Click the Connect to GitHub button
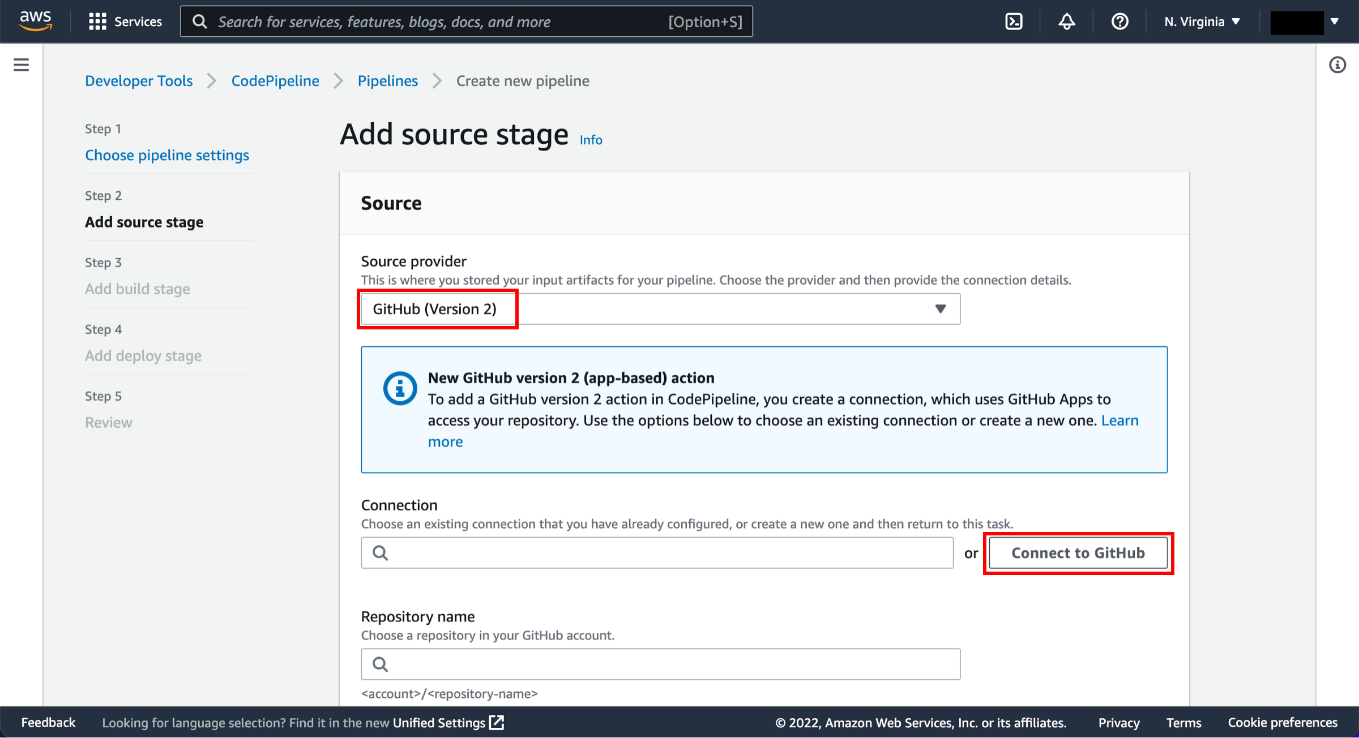 pyautogui.click(x=1078, y=553)
